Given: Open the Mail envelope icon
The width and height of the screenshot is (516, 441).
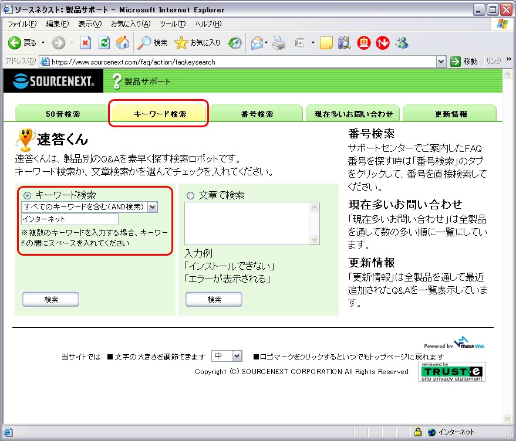Looking at the screenshot, I should (x=257, y=43).
